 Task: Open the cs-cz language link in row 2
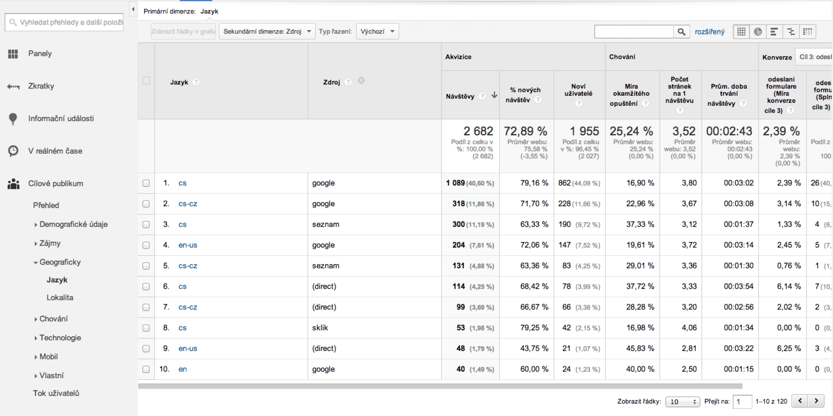pyautogui.click(x=188, y=204)
